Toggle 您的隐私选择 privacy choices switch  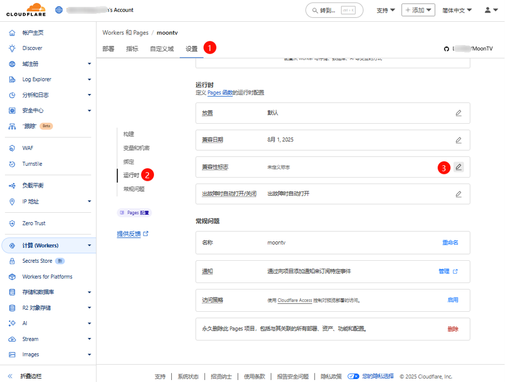(353, 376)
